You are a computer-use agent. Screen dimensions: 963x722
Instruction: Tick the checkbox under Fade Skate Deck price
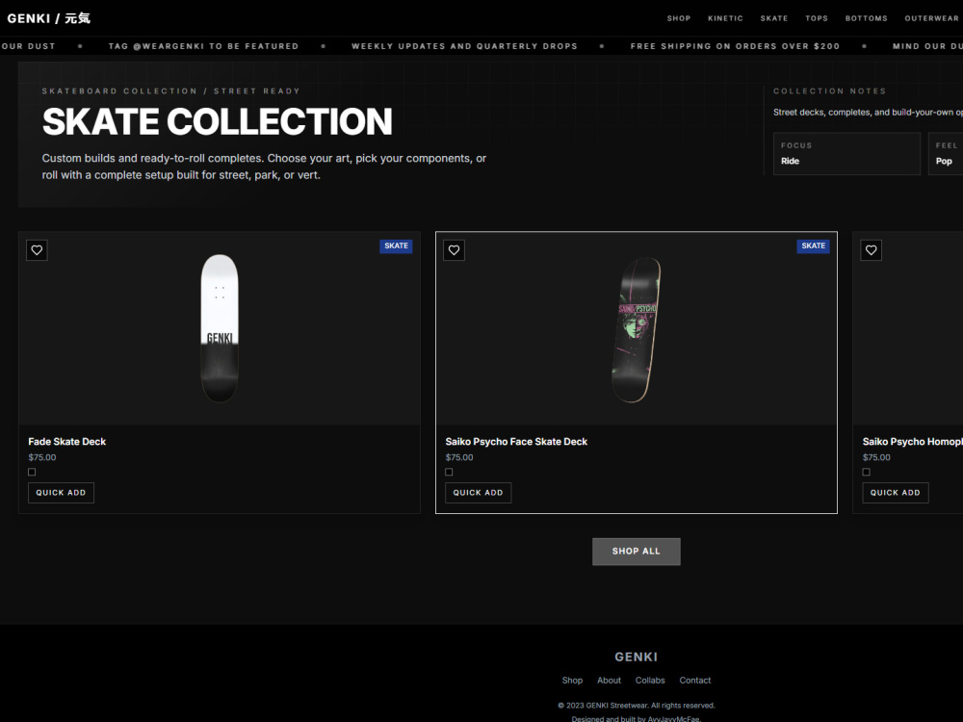click(x=32, y=472)
